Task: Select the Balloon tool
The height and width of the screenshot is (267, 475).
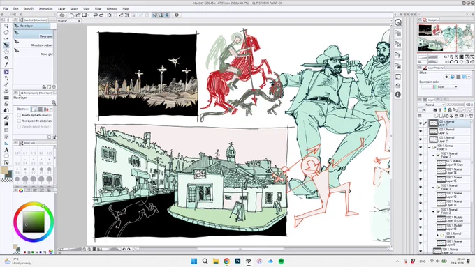Action: coord(6,156)
